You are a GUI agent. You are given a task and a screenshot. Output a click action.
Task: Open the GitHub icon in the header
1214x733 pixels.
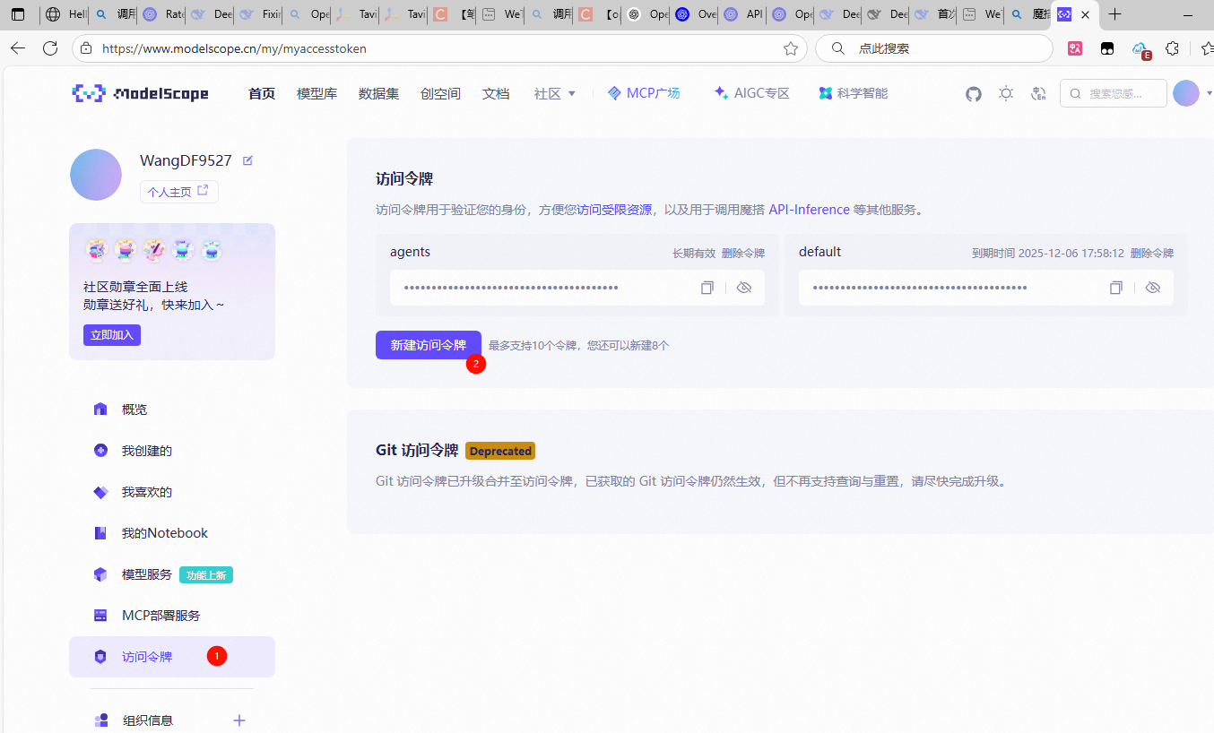point(974,93)
